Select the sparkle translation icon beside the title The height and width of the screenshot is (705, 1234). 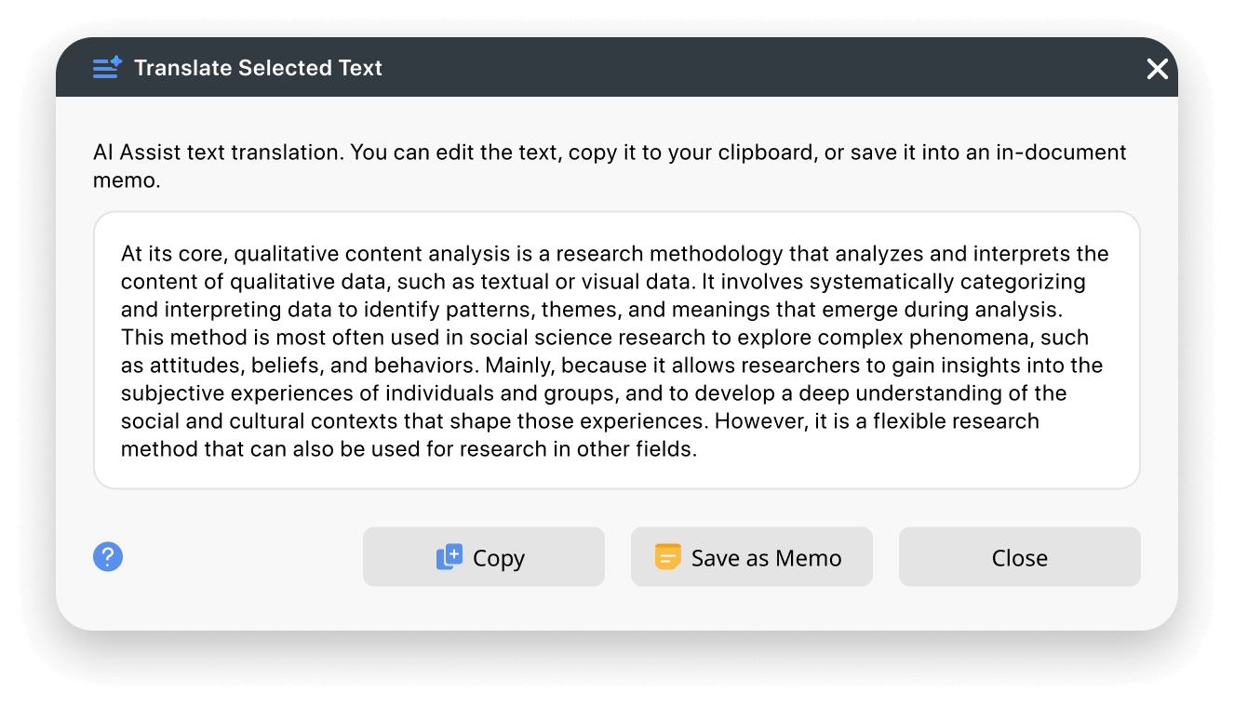pyautogui.click(x=107, y=67)
